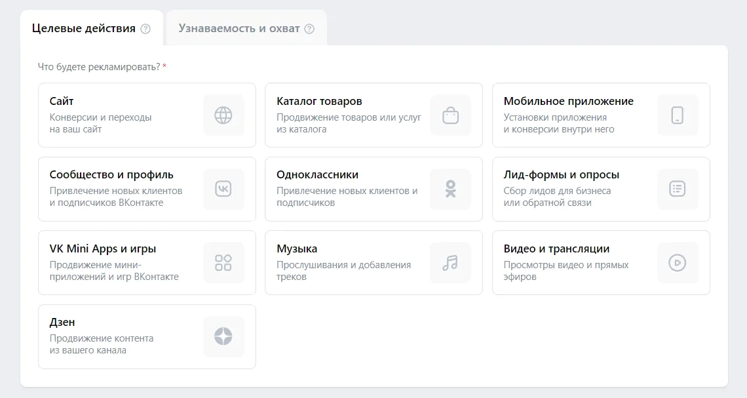Click the text 'Конверсии и переходы на ваш сайт'
This screenshot has height=398, width=747.
pos(100,123)
